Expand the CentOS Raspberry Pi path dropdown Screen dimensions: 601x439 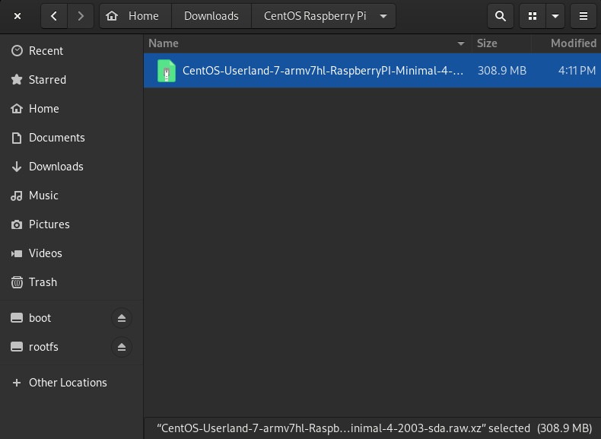(x=383, y=16)
